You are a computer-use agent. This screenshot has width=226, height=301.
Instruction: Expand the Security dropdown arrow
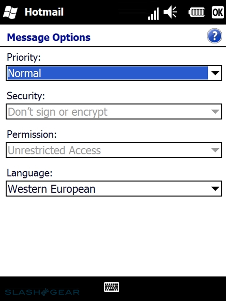[216, 112]
